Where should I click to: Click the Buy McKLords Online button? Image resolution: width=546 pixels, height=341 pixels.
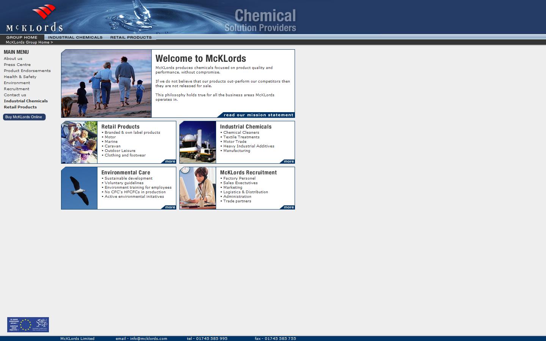[24, 117]
